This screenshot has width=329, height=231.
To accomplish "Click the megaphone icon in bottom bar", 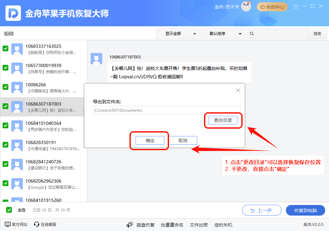I will (130, 225).
